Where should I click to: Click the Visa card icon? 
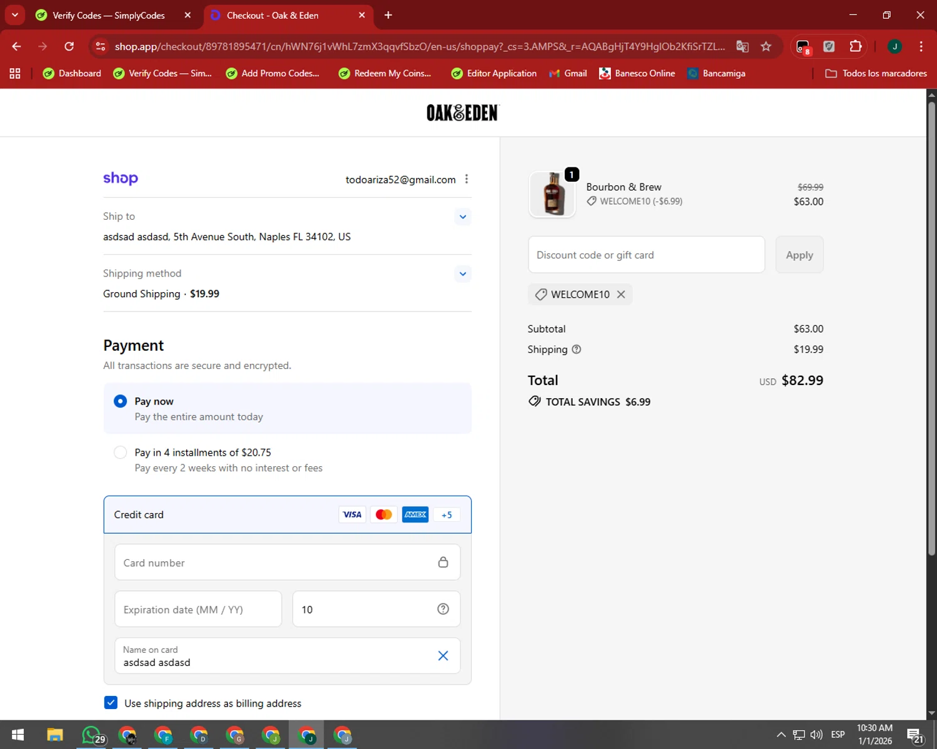[352, 515]
